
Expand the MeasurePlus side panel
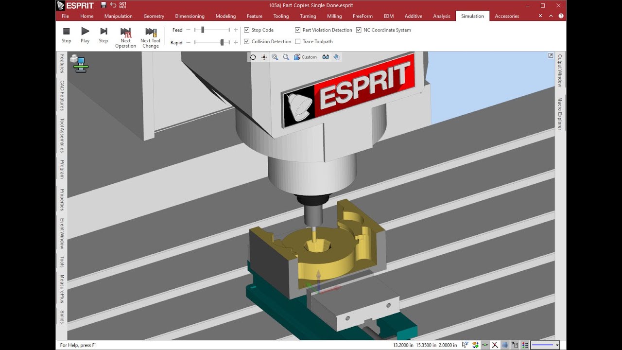pos(62,289)
